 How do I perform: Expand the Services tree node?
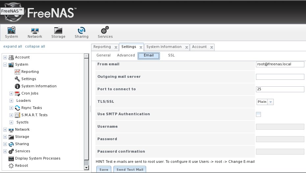[5, 151]
